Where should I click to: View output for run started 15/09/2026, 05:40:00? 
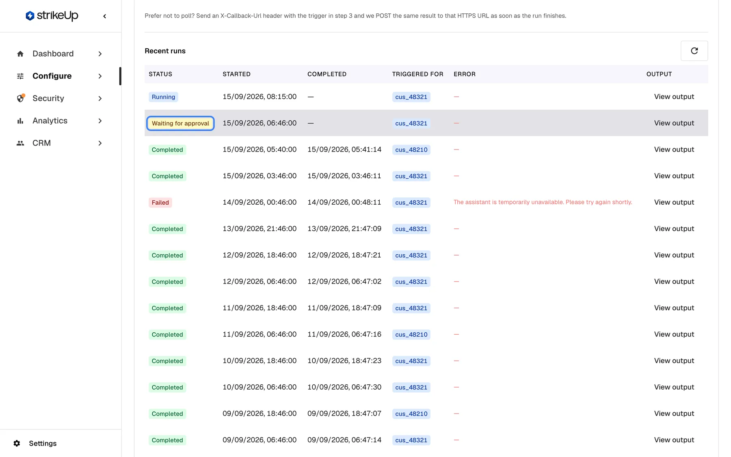click(674, 149)
